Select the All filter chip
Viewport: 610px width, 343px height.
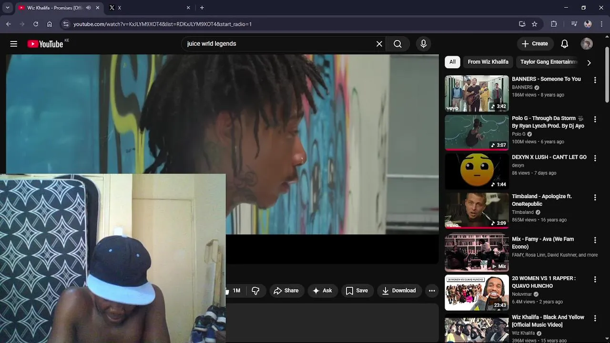click(452, 62)
